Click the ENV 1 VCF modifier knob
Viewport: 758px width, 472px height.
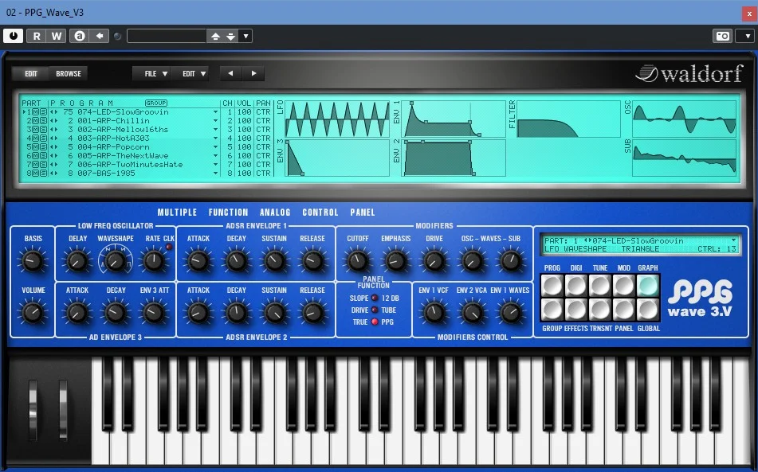[434, 313]
